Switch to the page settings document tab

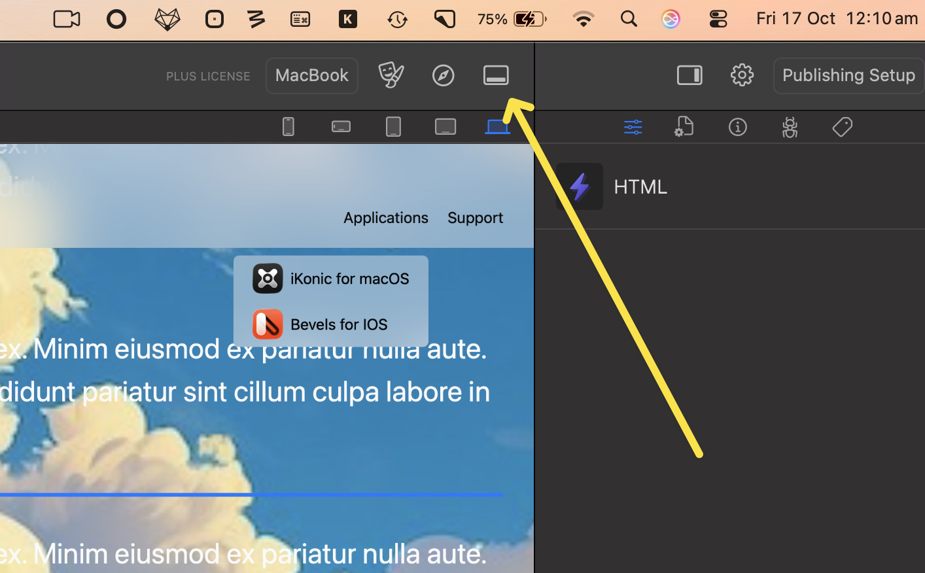[684, 126]
